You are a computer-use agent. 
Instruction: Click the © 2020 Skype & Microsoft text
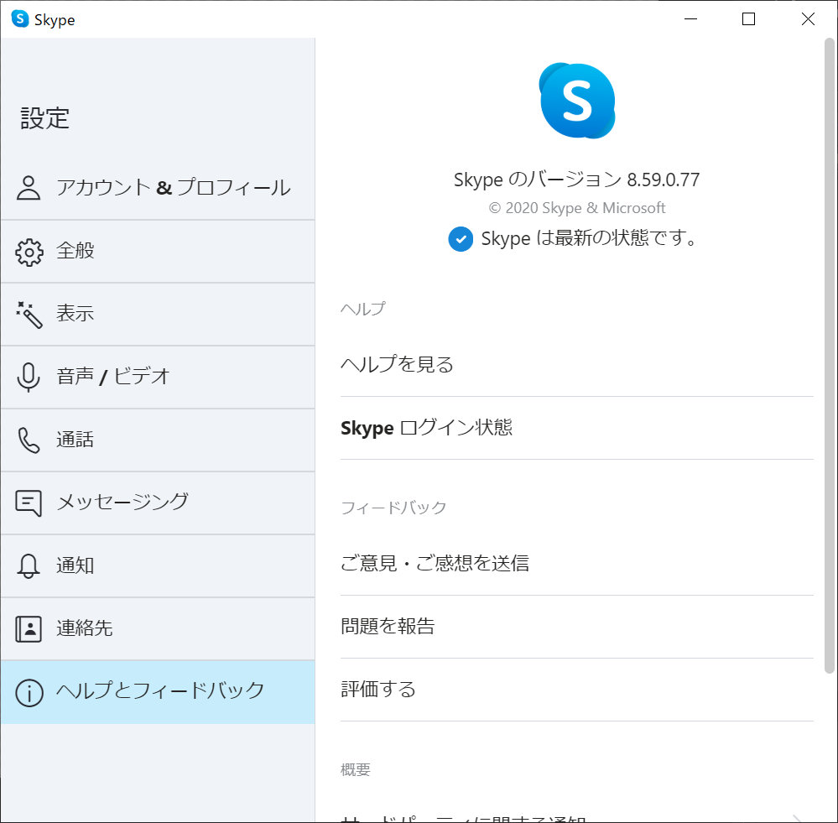pos(576,208)
